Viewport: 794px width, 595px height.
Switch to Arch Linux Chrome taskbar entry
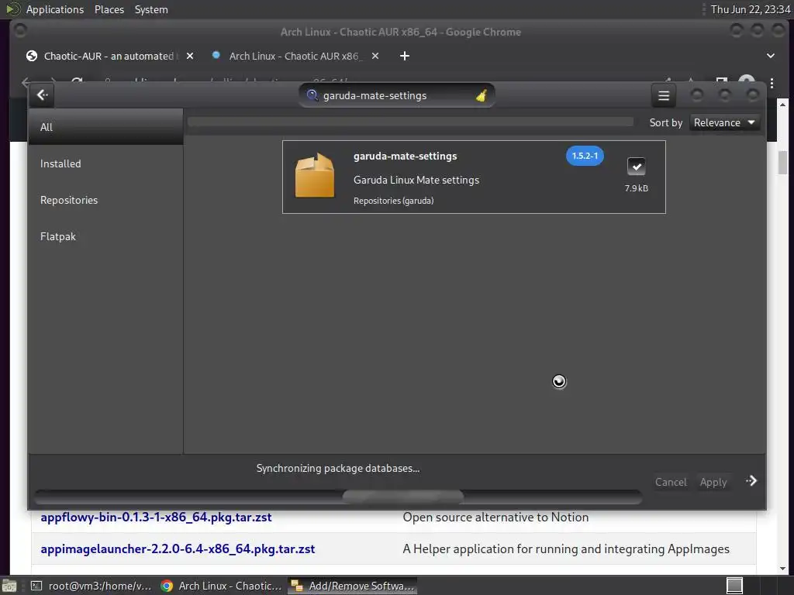(221, 586)
